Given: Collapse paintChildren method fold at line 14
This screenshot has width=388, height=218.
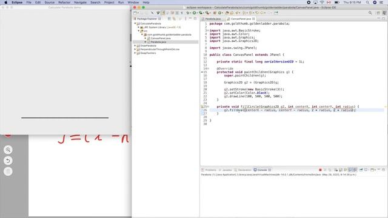Looking at the screenshot, I should (x=208, y=68).
